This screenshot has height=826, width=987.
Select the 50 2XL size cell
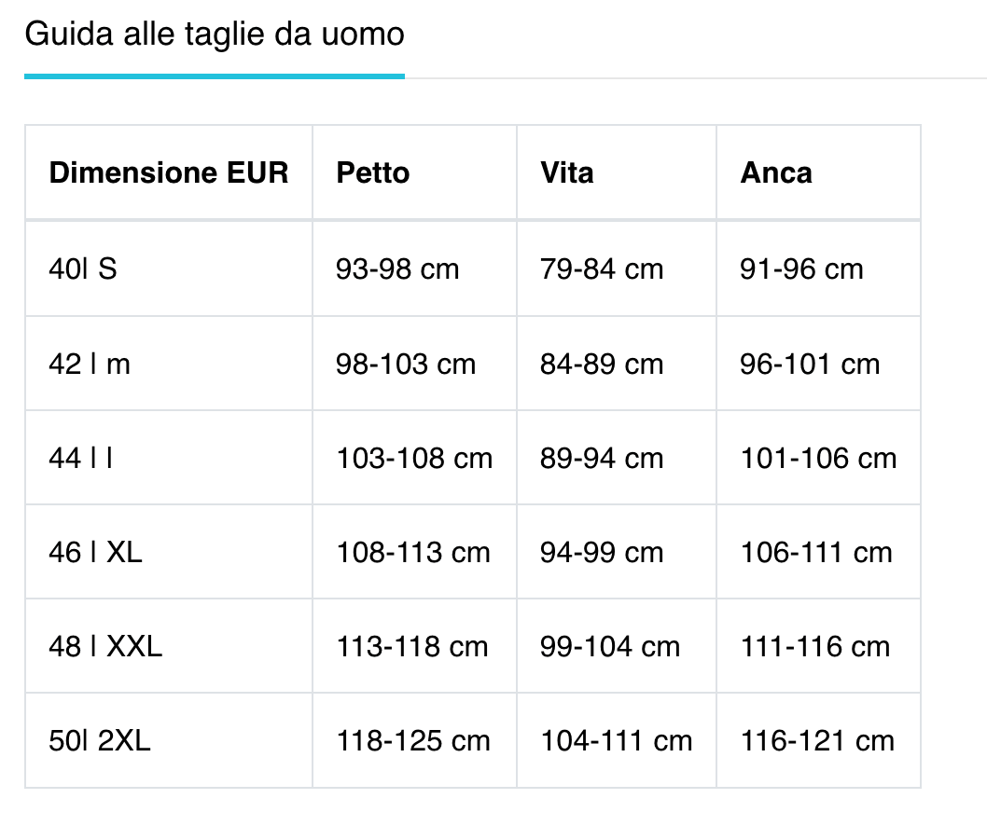pos(100,741)
